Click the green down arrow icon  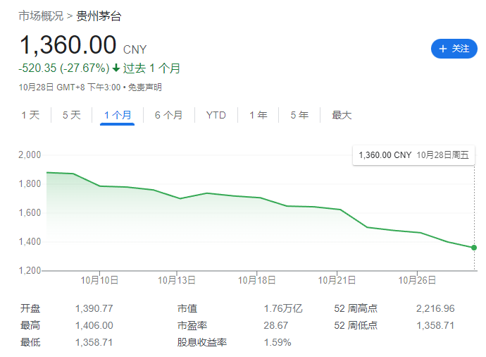pyautogui.click(x=116, y=68)
